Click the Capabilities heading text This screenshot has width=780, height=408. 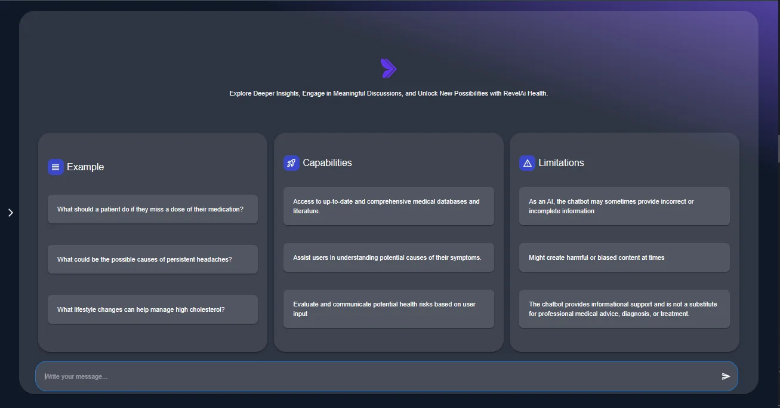pos(327,163)
